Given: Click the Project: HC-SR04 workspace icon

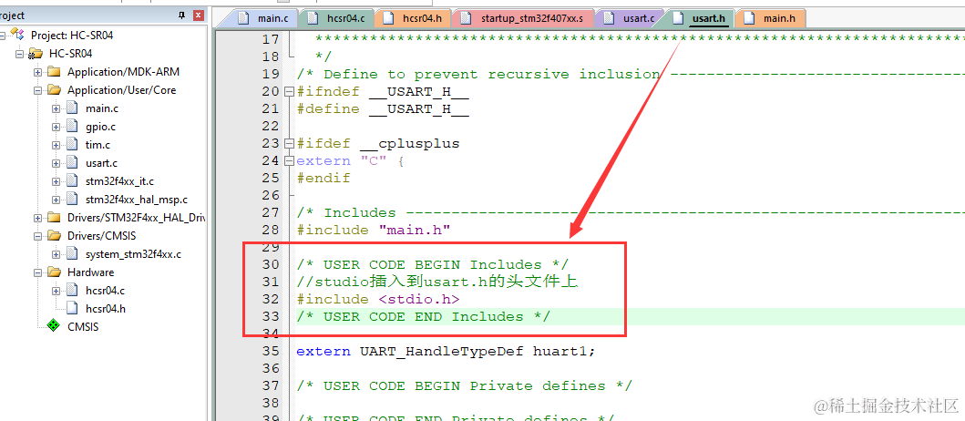Looking at the screenshot, I should tap(19, 35).
